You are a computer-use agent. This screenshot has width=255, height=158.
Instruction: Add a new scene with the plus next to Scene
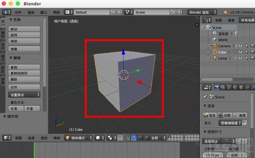[x=173, y=12]
